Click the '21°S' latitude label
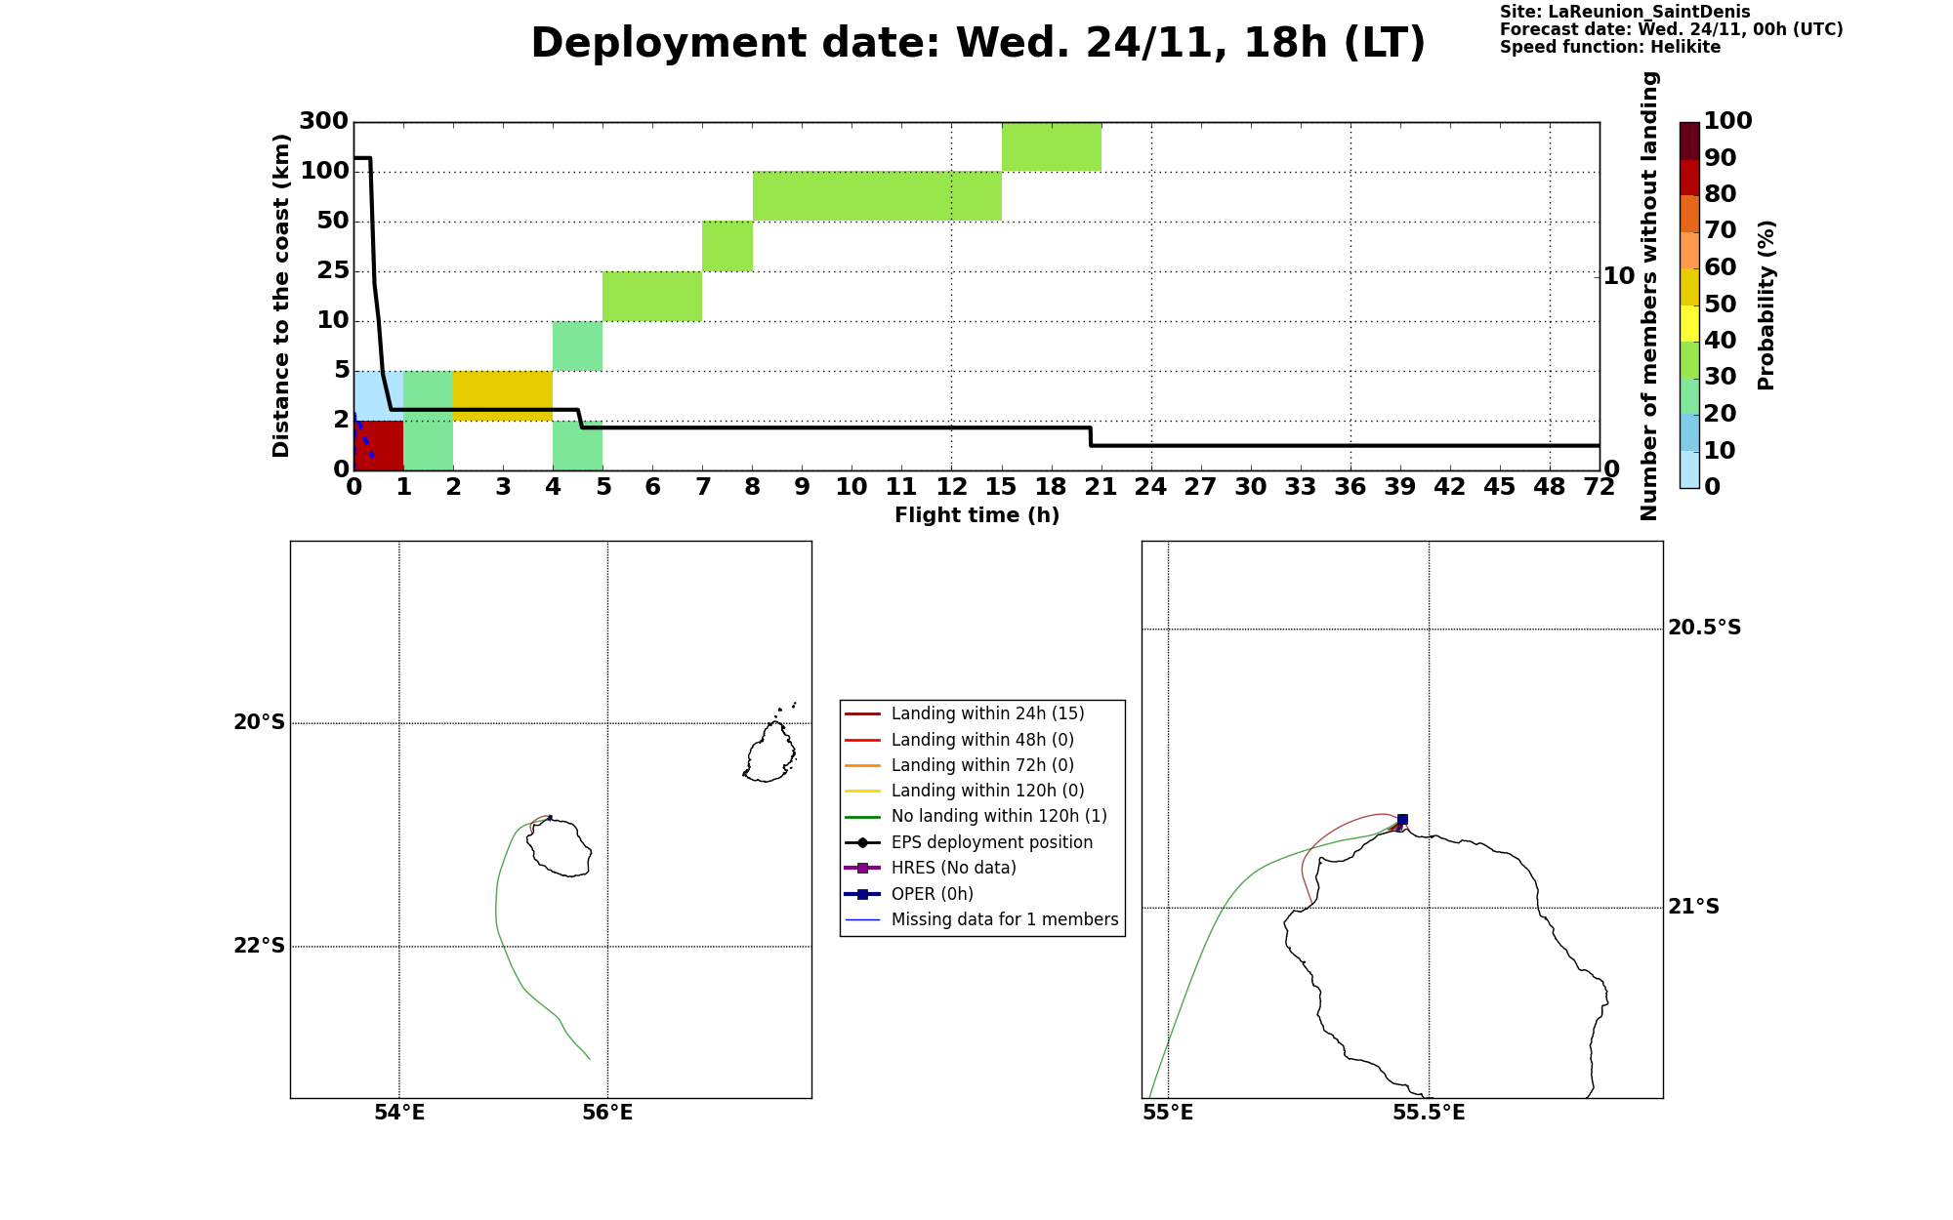 pos(1693,907)
